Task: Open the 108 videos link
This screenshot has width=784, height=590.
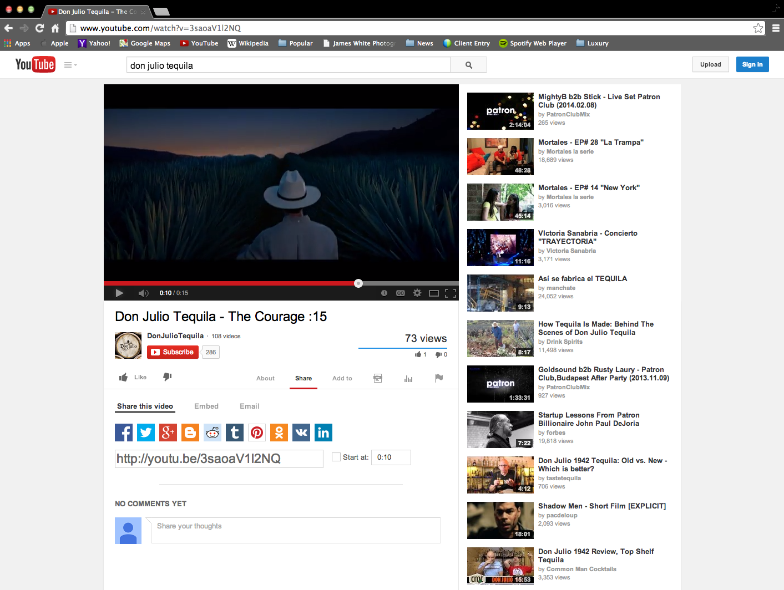Action: click(x=226, y=336)
